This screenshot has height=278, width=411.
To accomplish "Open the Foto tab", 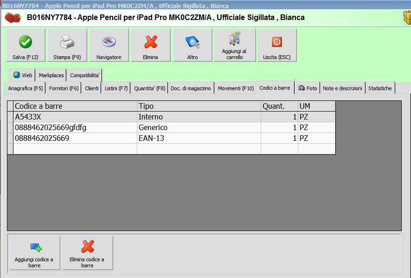I will (308, 88).
